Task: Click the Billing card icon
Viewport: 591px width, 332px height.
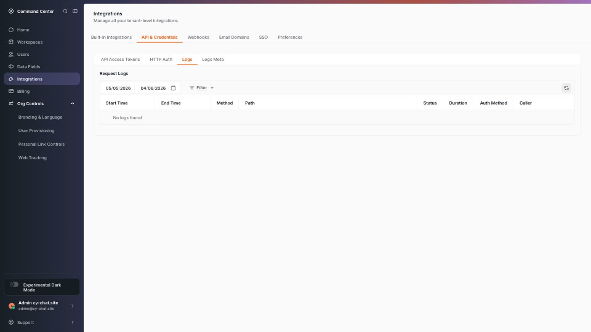Action: 11,91
